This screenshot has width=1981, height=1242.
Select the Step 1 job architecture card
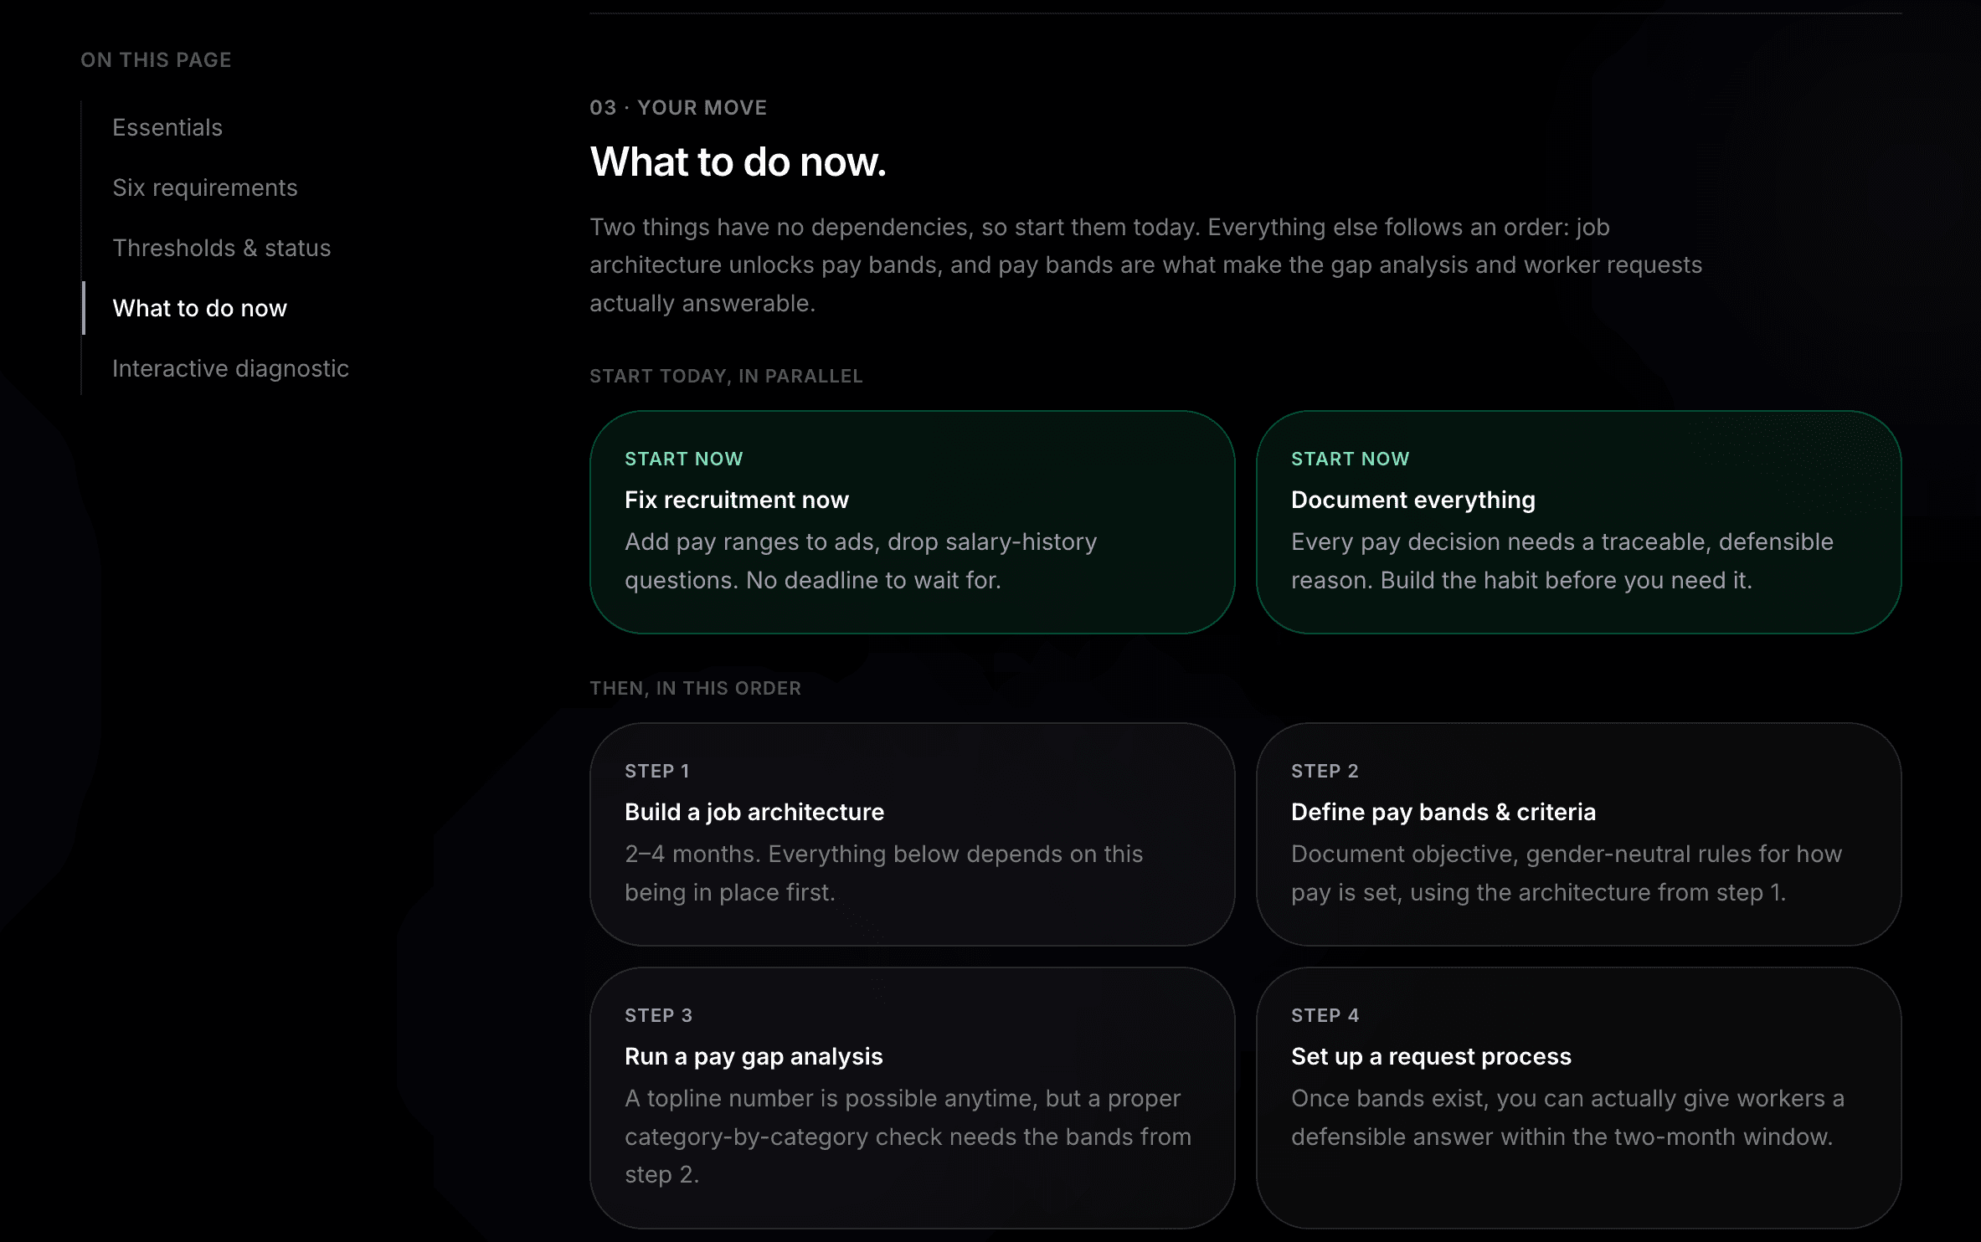pyautogui.click(x=912, y=834)
